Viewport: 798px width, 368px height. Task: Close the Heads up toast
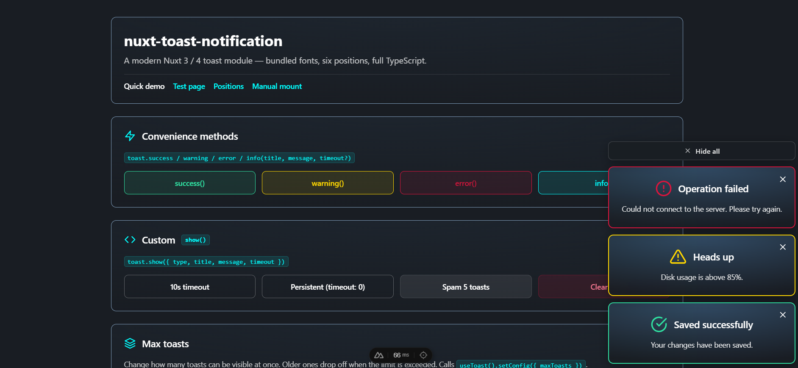pos(783,247)
